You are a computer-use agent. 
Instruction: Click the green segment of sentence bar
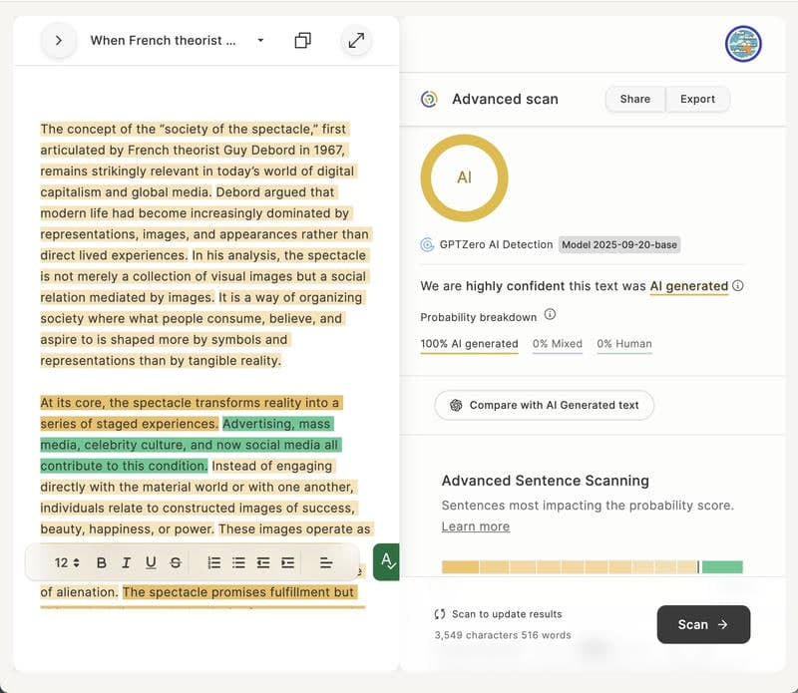click(x=722, y=566)
